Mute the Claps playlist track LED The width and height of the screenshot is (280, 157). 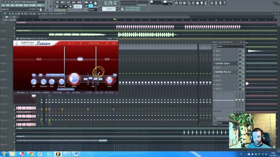click(15, 134)
